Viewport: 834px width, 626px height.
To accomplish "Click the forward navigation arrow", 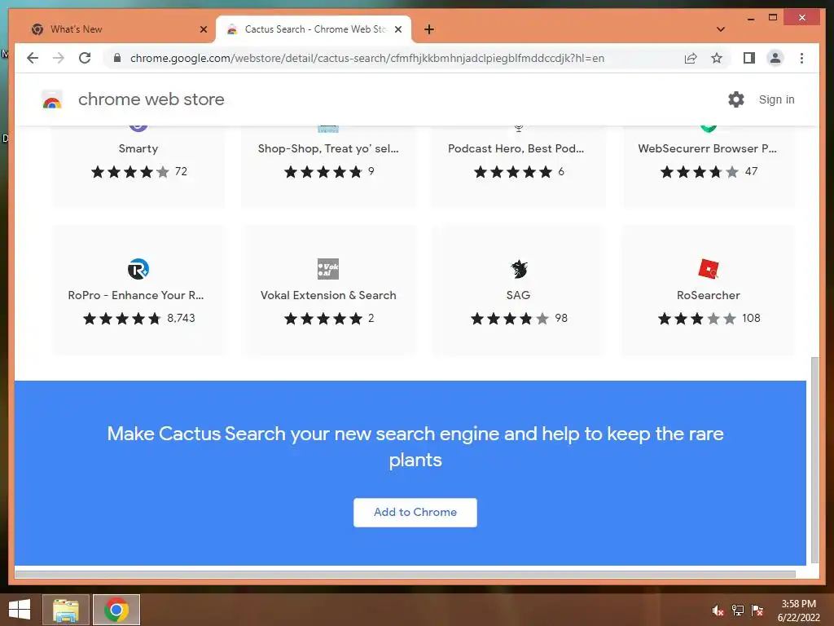I will click(59, 58).
